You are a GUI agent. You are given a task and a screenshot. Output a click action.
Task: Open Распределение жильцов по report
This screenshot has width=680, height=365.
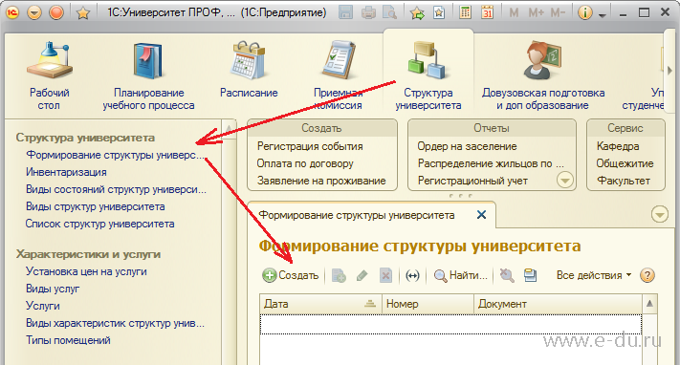pyautogui.click(x=491, y=163)
